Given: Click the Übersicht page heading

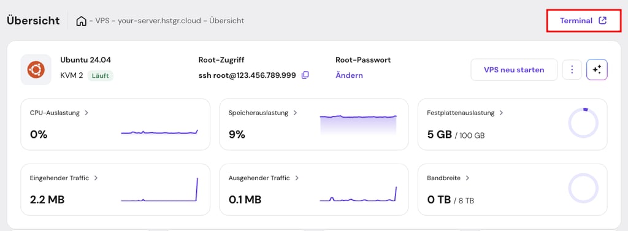Looking at the screenshot, I should [33, 21].
